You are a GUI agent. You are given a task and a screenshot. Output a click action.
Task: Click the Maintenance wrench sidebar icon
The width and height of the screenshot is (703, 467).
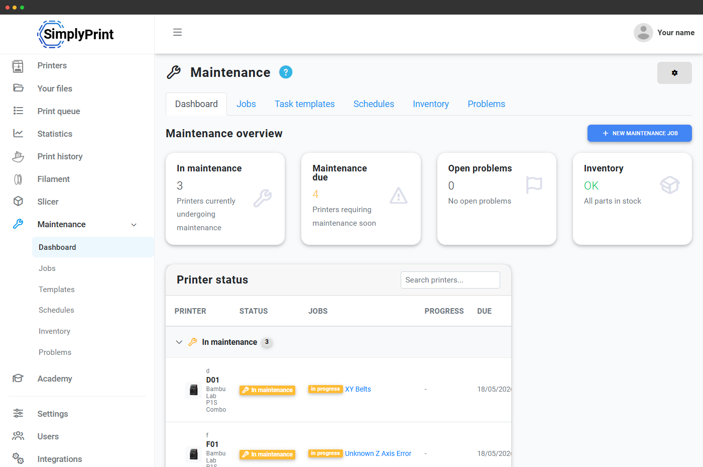[x=18, y=224]
